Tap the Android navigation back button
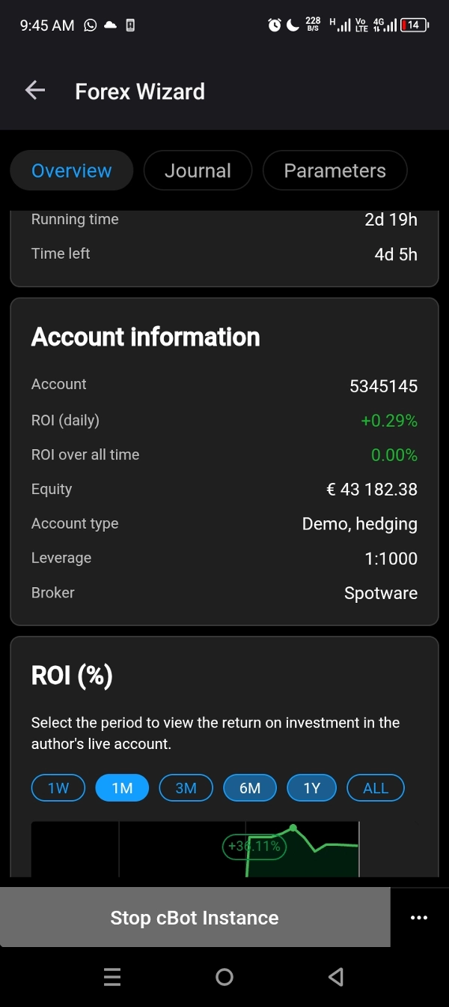449x1007 pixels. pos(336,976)
